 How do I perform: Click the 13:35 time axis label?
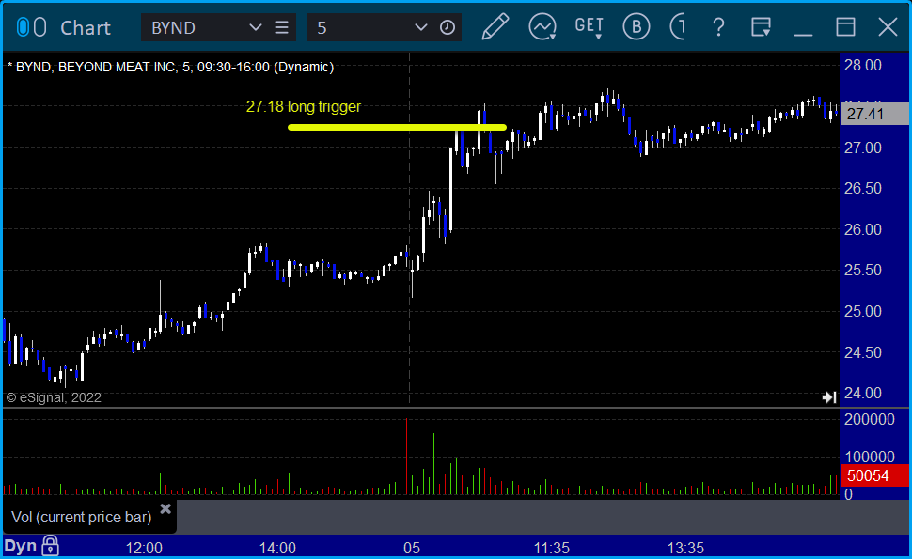(x=685, y=548)
